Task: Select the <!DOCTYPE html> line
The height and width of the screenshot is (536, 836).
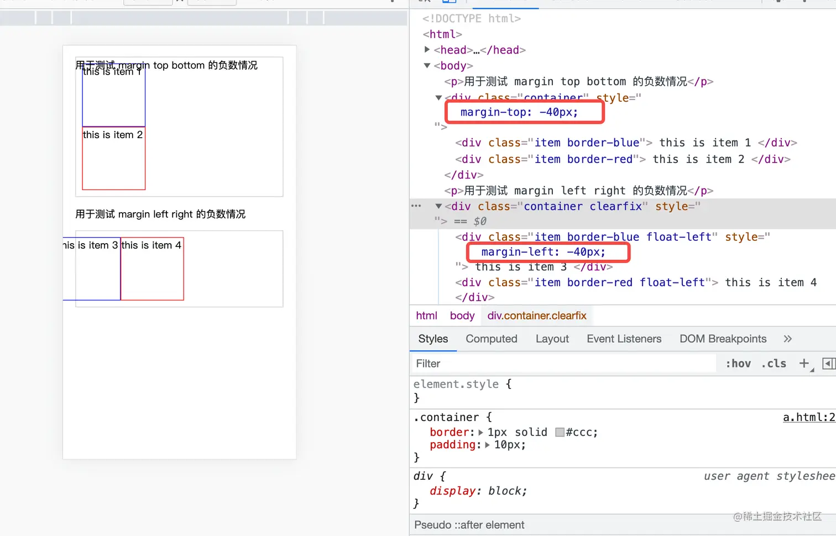Action: pos(472,18)
